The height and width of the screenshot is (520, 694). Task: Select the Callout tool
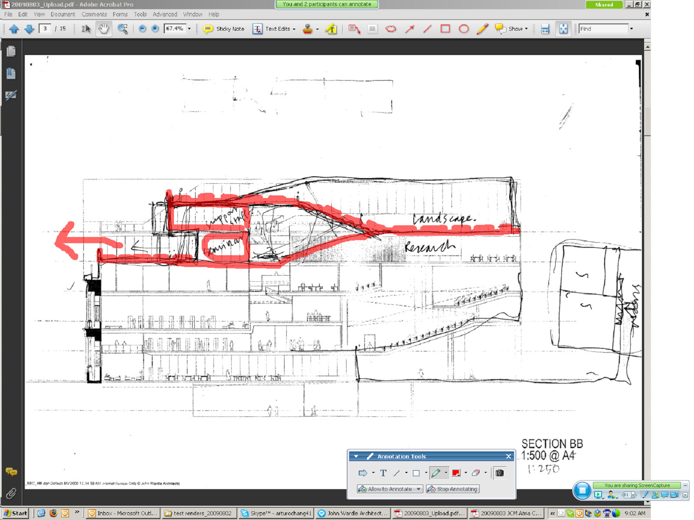[x=354, y=29]
